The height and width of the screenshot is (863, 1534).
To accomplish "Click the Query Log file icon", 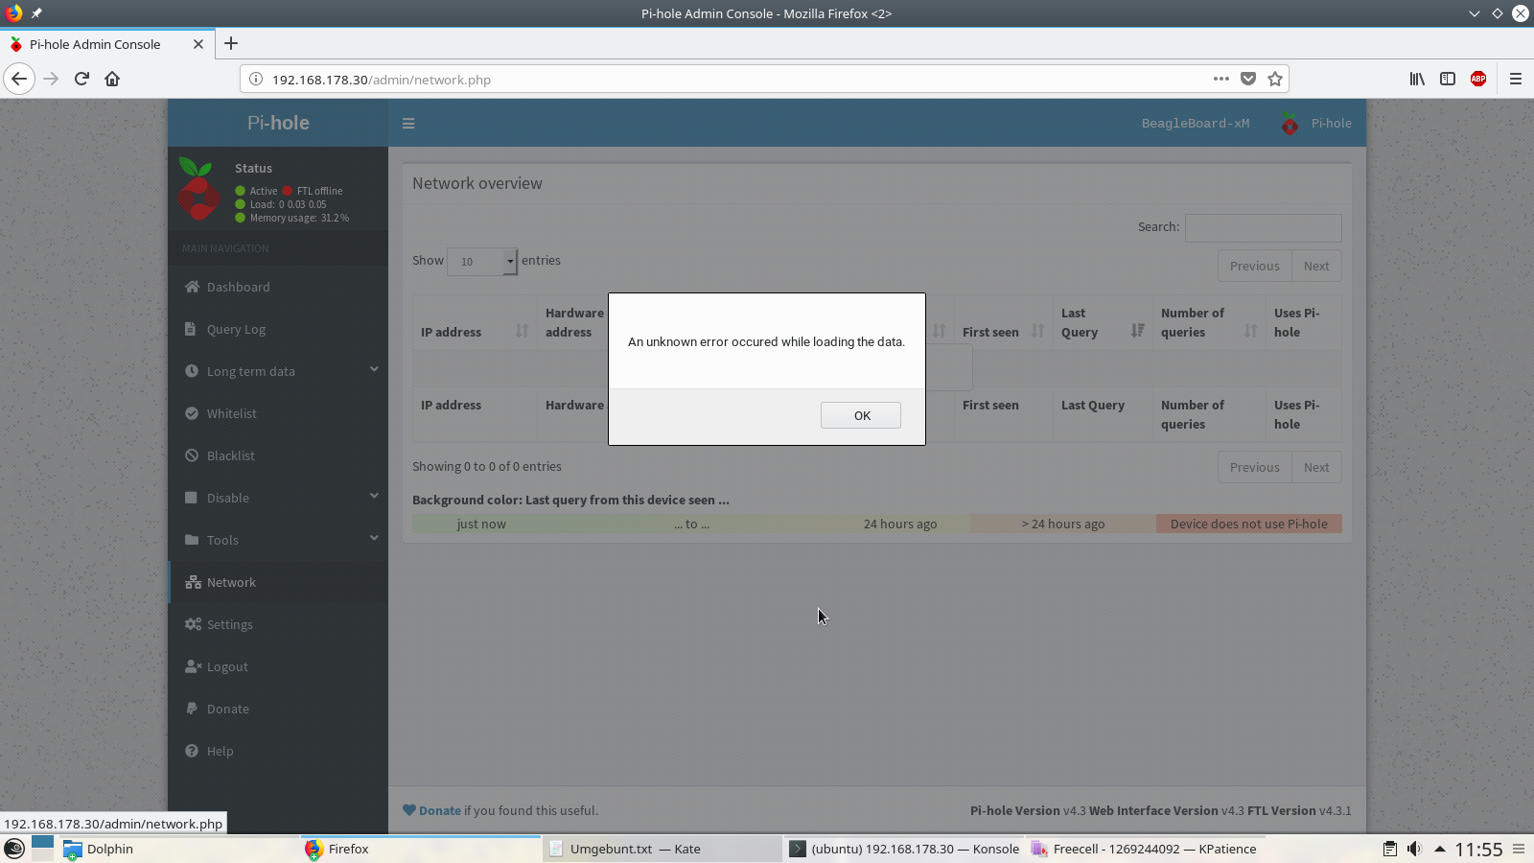I will click(x=191, y=329).
